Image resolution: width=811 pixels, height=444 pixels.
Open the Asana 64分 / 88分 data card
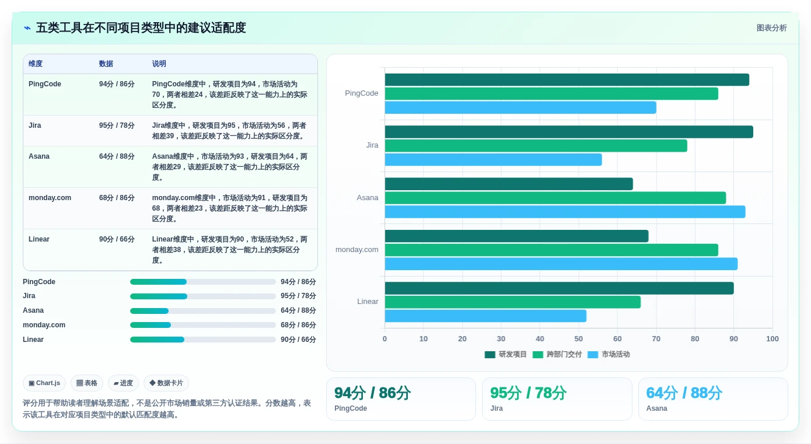click(x=713, y=399)
